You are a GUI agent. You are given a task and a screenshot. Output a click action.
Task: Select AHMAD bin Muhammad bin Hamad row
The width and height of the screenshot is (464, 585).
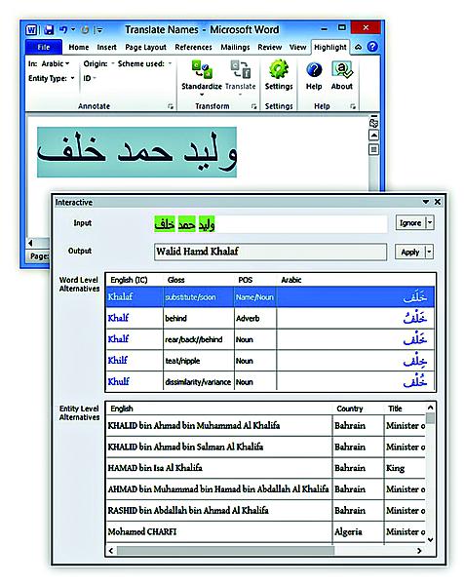[x=265, y=489]
